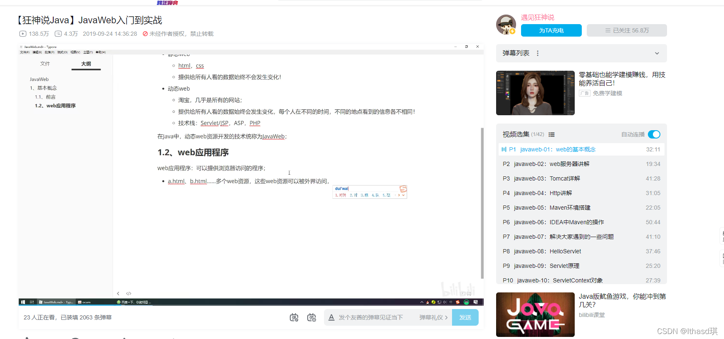Select JavaWeb heading in outline

tap(39, 79)
